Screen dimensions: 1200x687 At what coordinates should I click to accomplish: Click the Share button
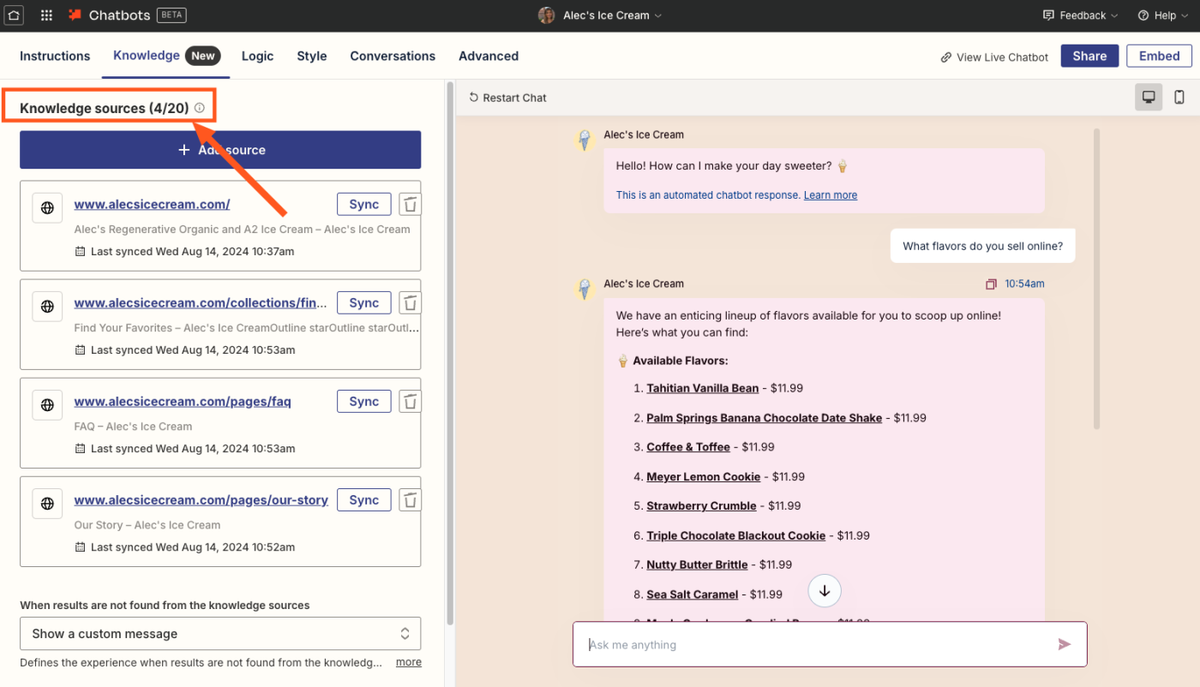[x=1089, y=56]
